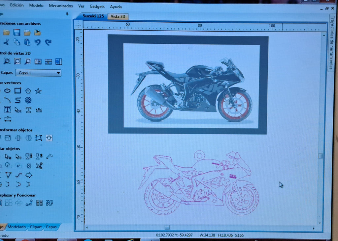Copy the selected objects

[x=17, y=42]
